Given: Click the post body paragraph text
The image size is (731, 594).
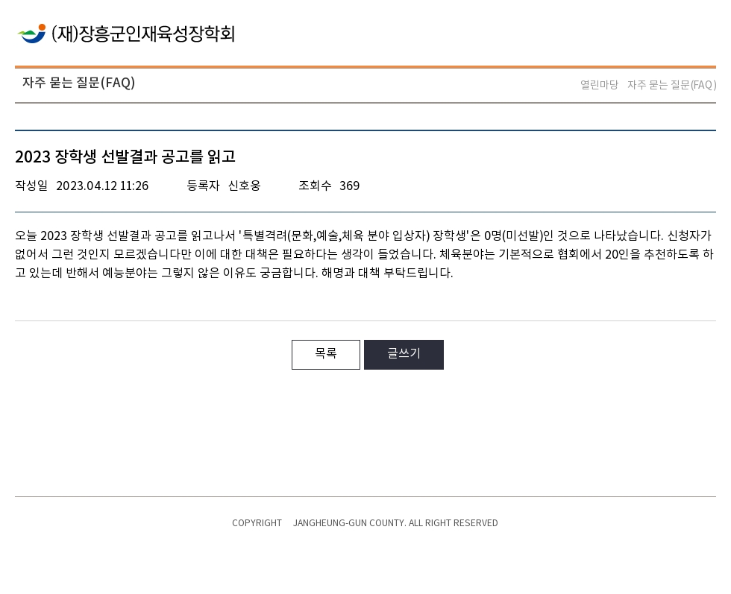Looking at the screenshot, I should click(365, 254).
